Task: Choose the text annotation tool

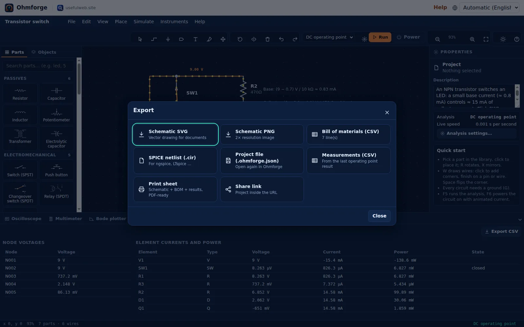Action: pyautogui.click(x=195, y=39)
